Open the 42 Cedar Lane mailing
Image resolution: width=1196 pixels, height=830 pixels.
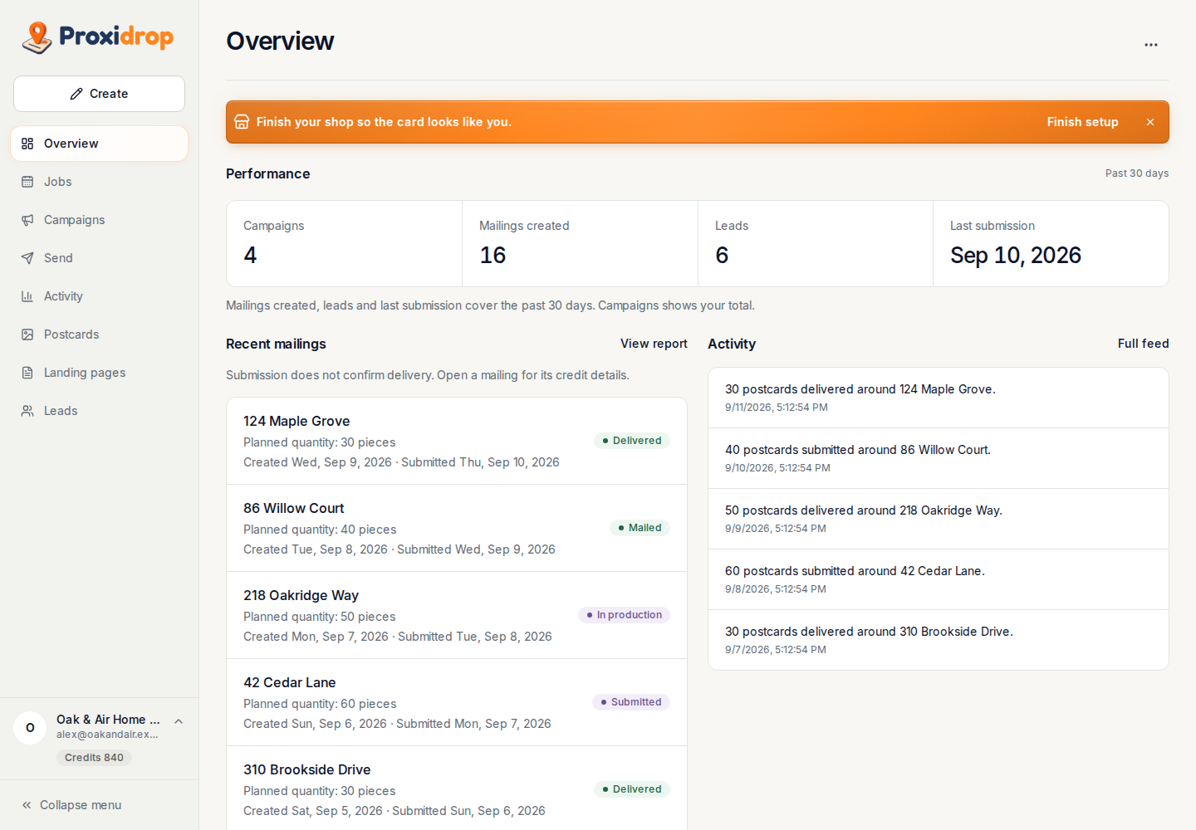click(457, 702)
